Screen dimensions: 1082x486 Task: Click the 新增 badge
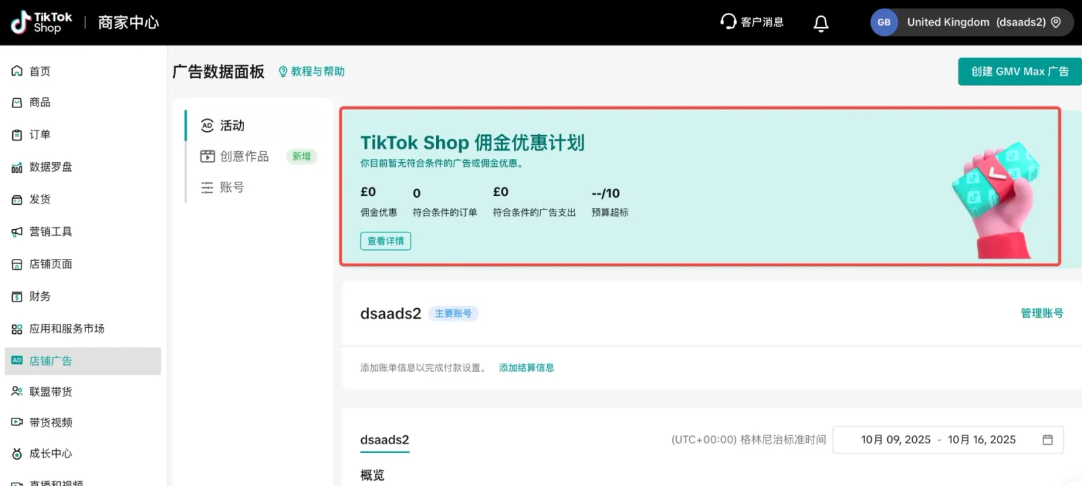tap(302, 156)
